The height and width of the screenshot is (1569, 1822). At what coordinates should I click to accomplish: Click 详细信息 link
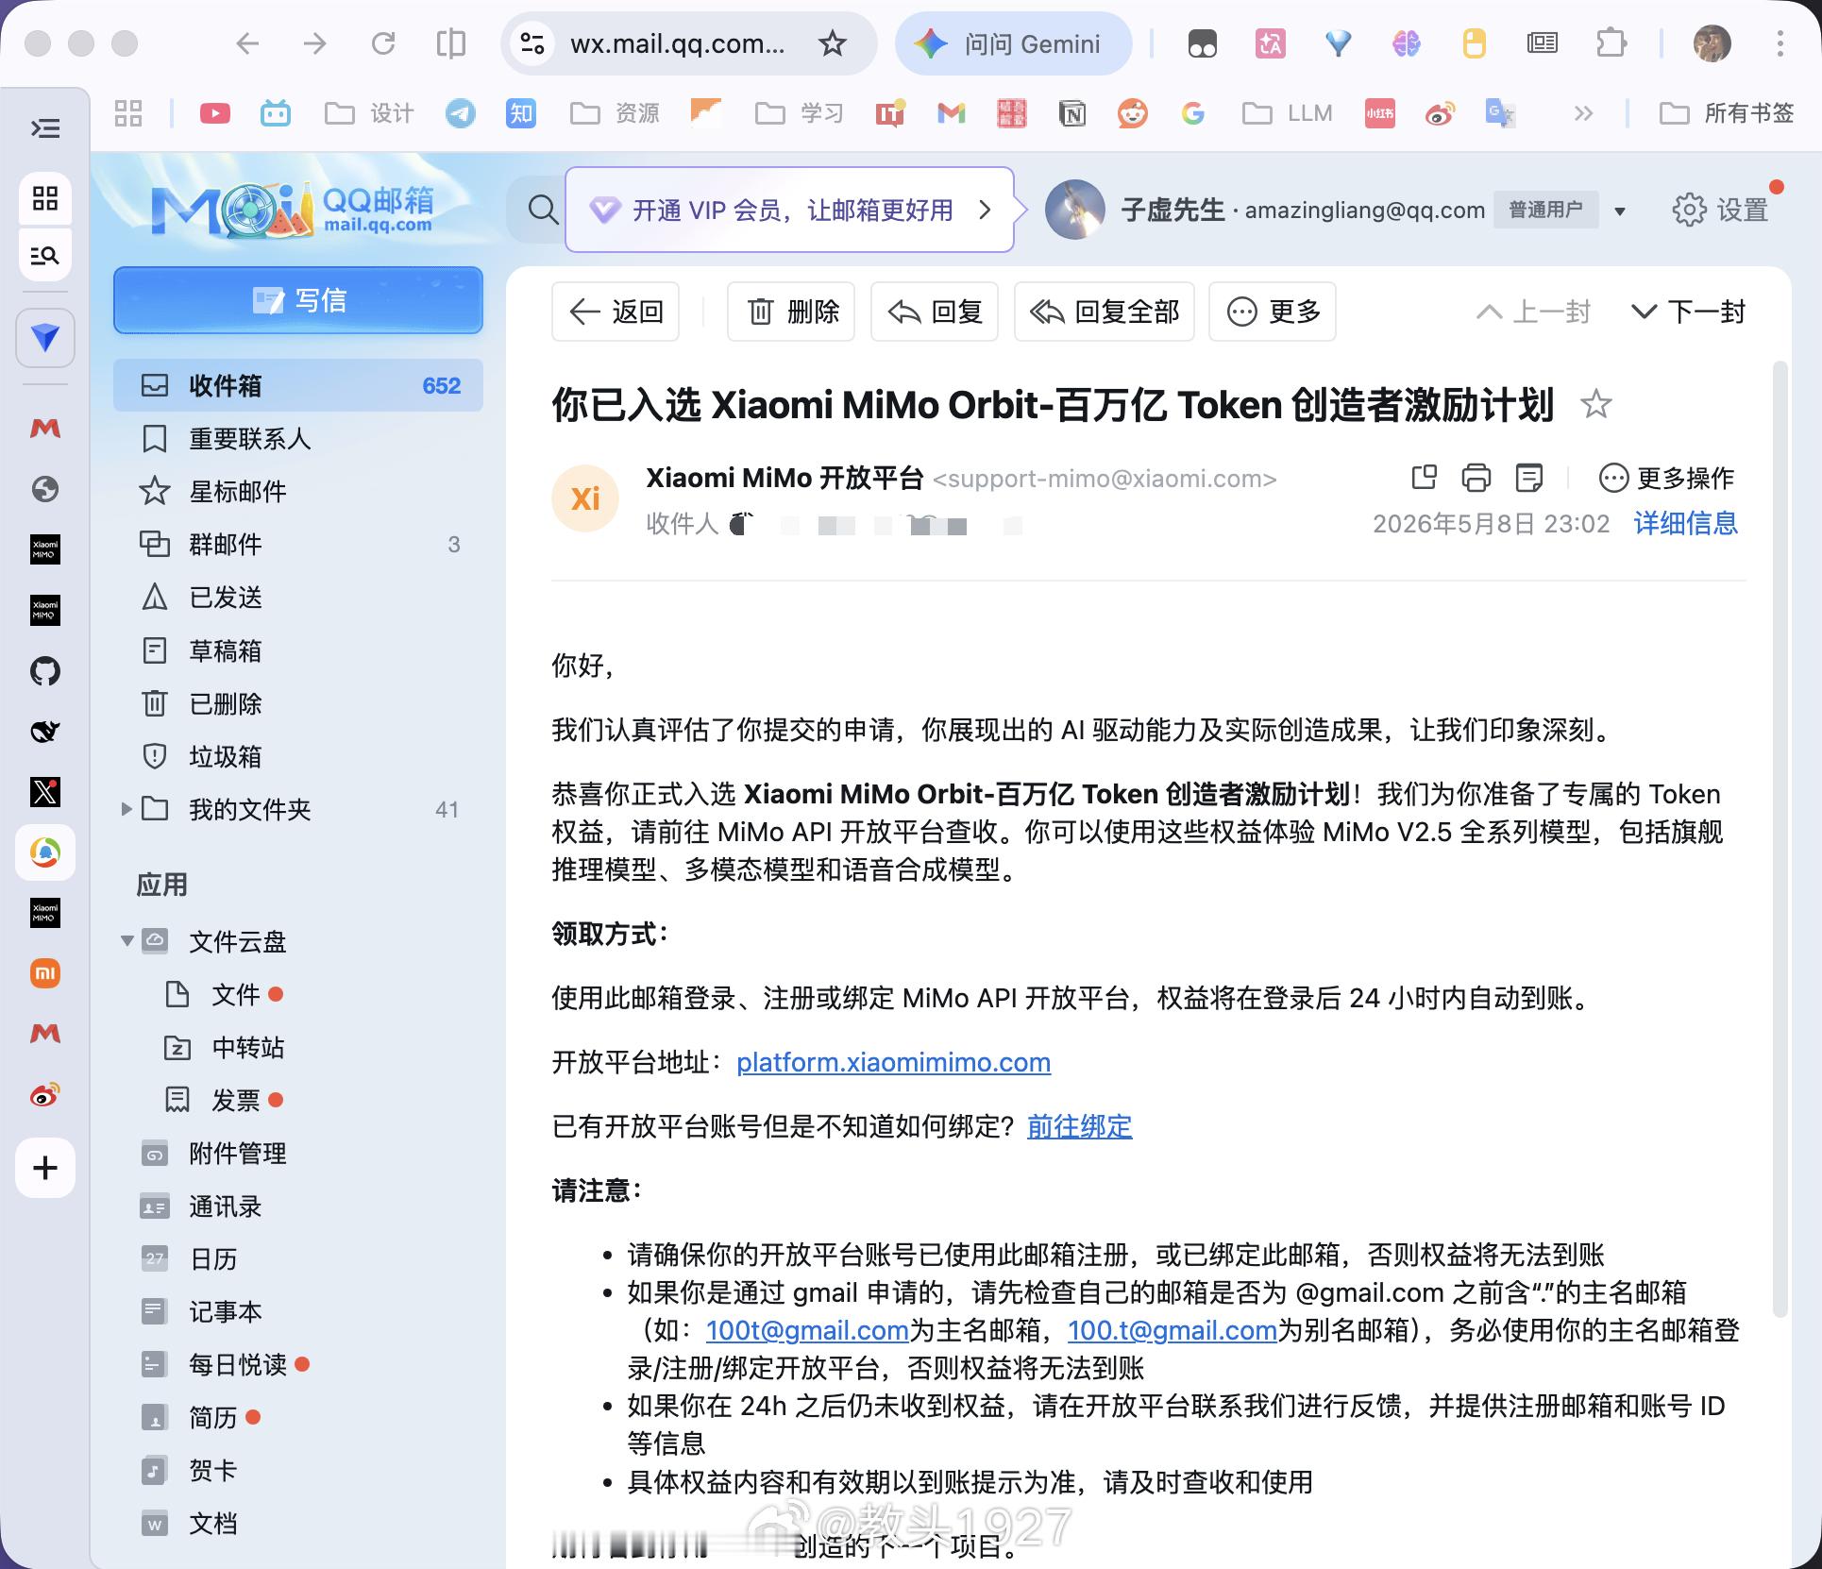pos(1686,523)
